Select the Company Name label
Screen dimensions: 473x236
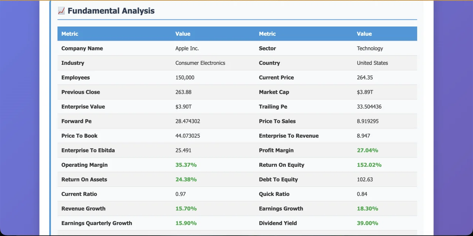click(x=82, y=48)
